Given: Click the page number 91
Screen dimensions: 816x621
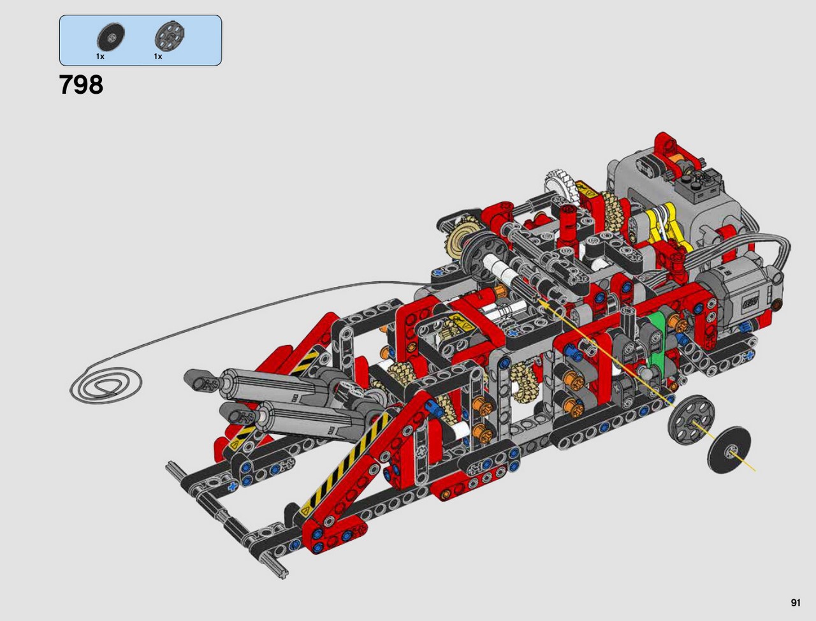Looking at the screenshot, I should [796, 603].
